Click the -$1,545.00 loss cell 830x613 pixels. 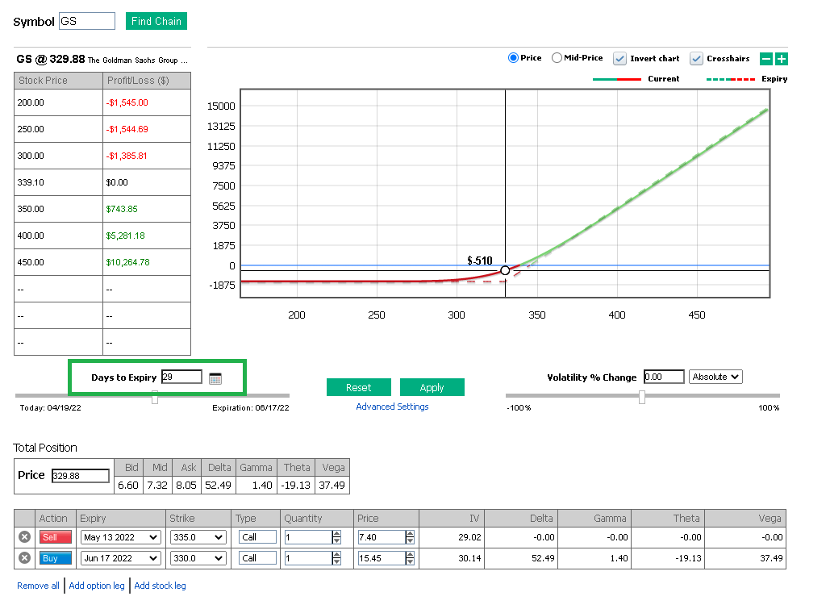coord(147,102)
